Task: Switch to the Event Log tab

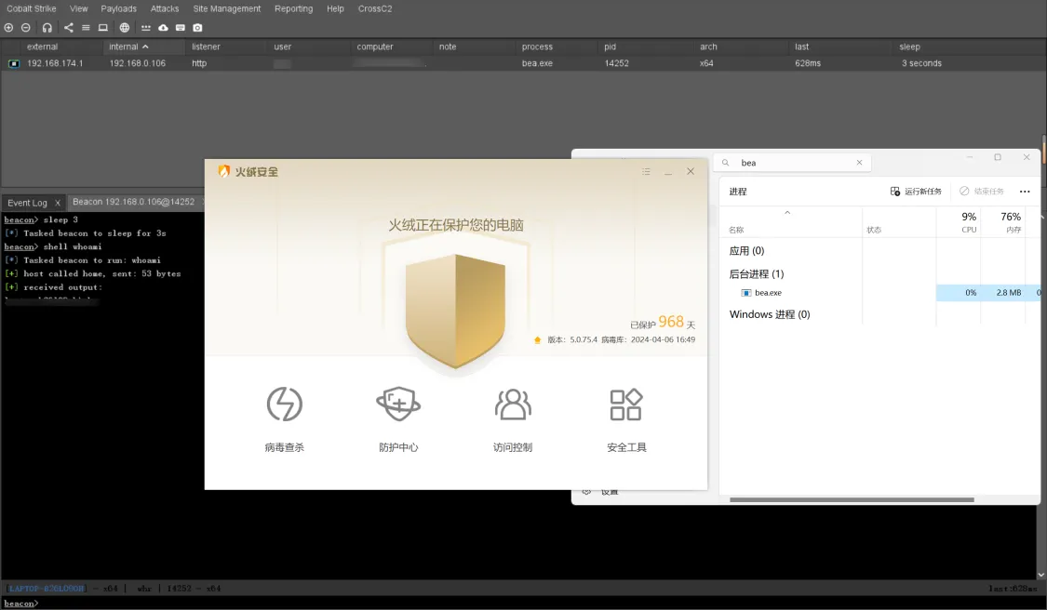Action: click(27, 203)
